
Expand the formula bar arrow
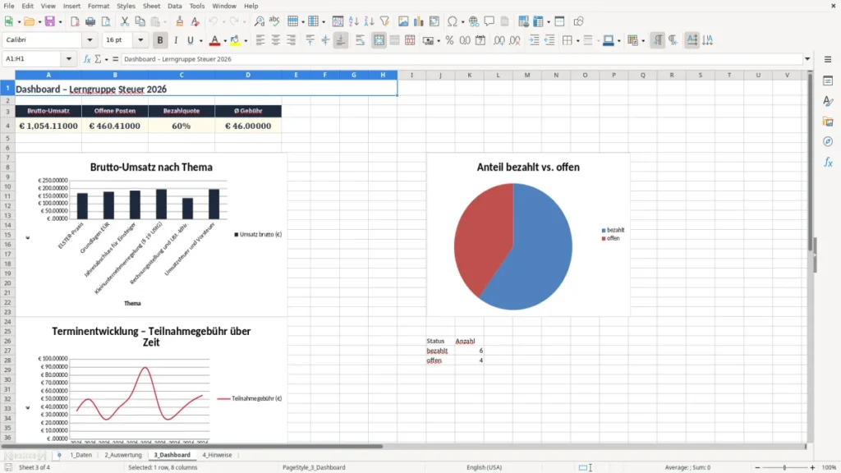[x=807, y=59]
